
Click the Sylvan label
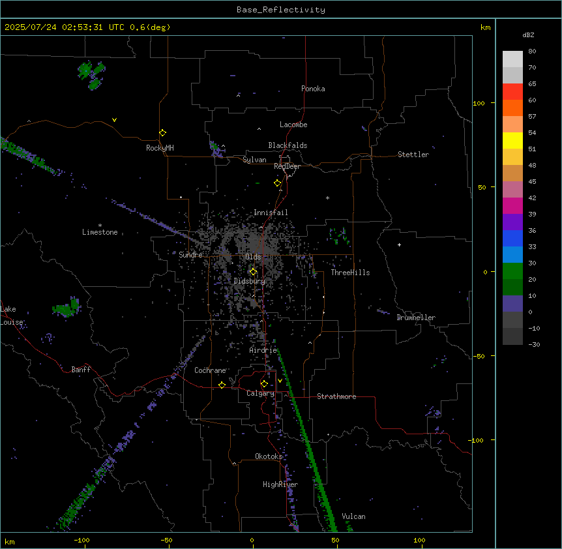point(254,160)
